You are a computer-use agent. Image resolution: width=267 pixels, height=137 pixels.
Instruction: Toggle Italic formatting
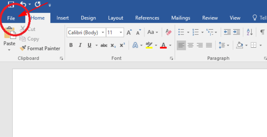click(80, 45)
